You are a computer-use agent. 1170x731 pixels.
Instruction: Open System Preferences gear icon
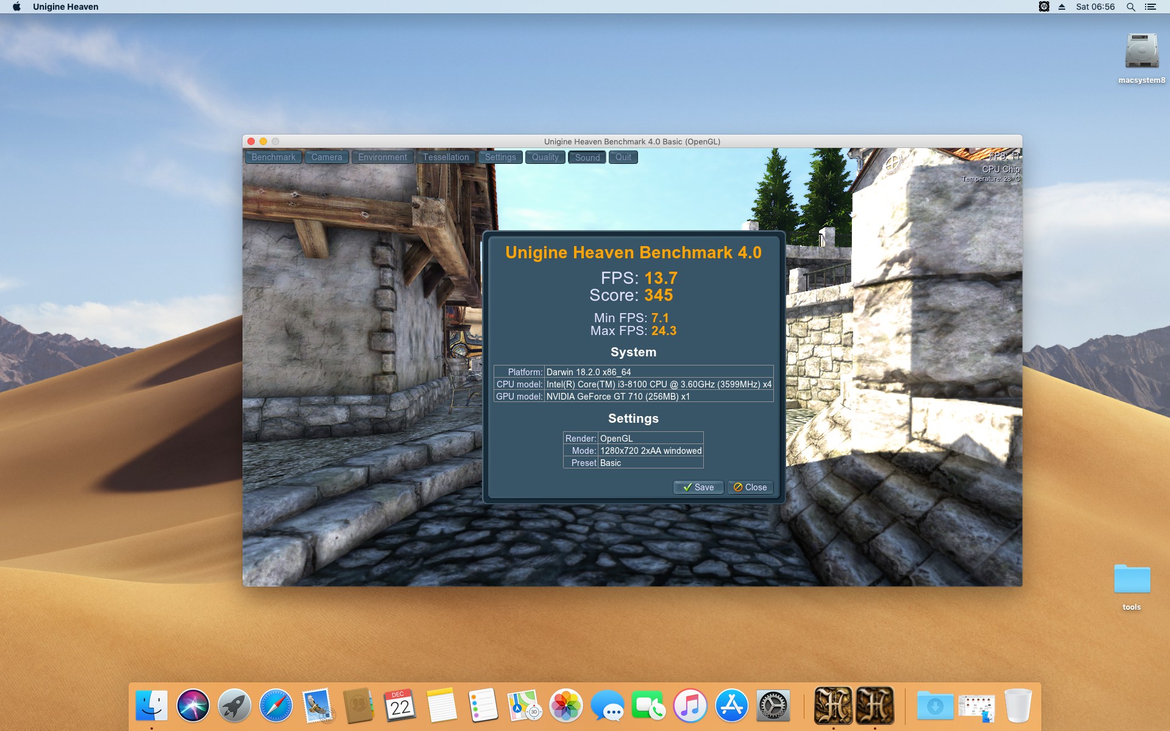pos(773,706)
